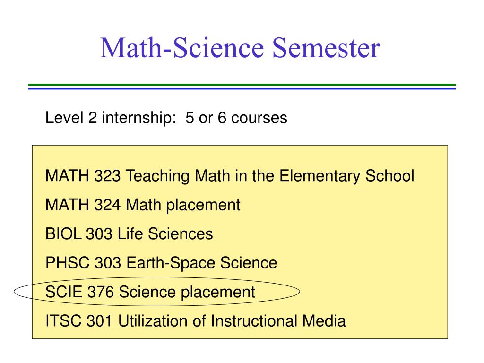Select ITSC 301 Utilization of Instructional Media

(195, 321)
